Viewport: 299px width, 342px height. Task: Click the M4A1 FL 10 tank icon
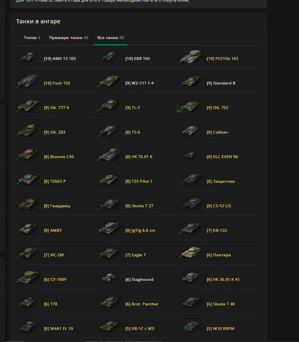click(x=27, y=326)
